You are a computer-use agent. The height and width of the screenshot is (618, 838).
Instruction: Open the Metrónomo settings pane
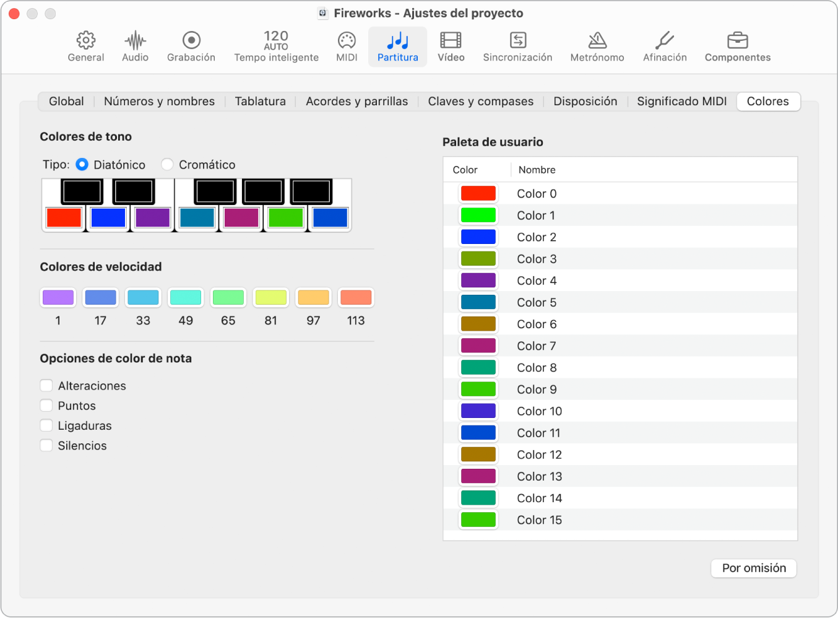tap(597, 47)
